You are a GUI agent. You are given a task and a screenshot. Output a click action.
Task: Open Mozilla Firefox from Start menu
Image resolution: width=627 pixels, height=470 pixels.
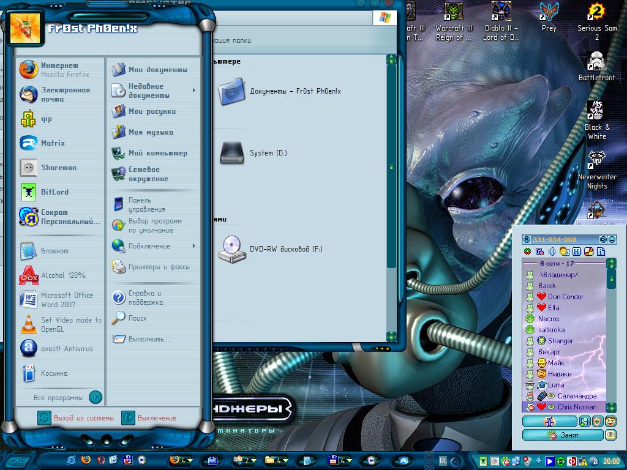[60, 70]
